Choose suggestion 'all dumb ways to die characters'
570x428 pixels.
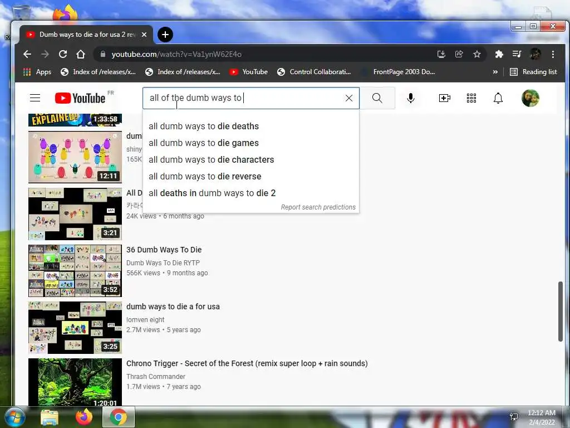pyautogui.click(x=251, y=160)
